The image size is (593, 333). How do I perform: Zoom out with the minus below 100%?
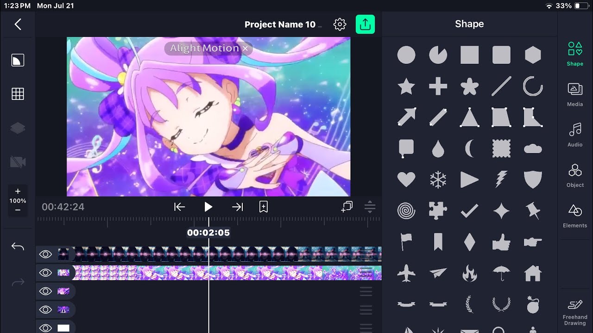tap(18, 210)
